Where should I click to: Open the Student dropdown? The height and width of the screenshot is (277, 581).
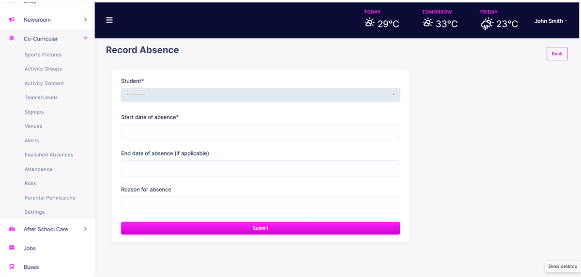[260, 95]
